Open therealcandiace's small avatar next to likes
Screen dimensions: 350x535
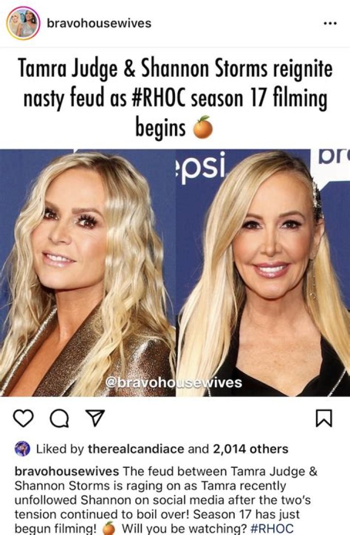22,449
